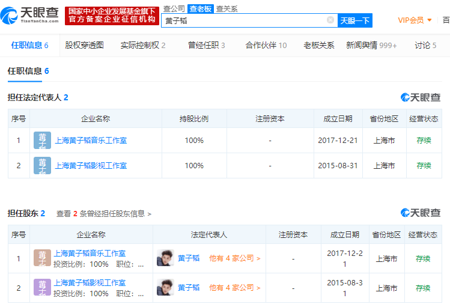Expand the VIP会员 dropdown arrow
Viewport: 450px width, 304px height.
(430, 20)
